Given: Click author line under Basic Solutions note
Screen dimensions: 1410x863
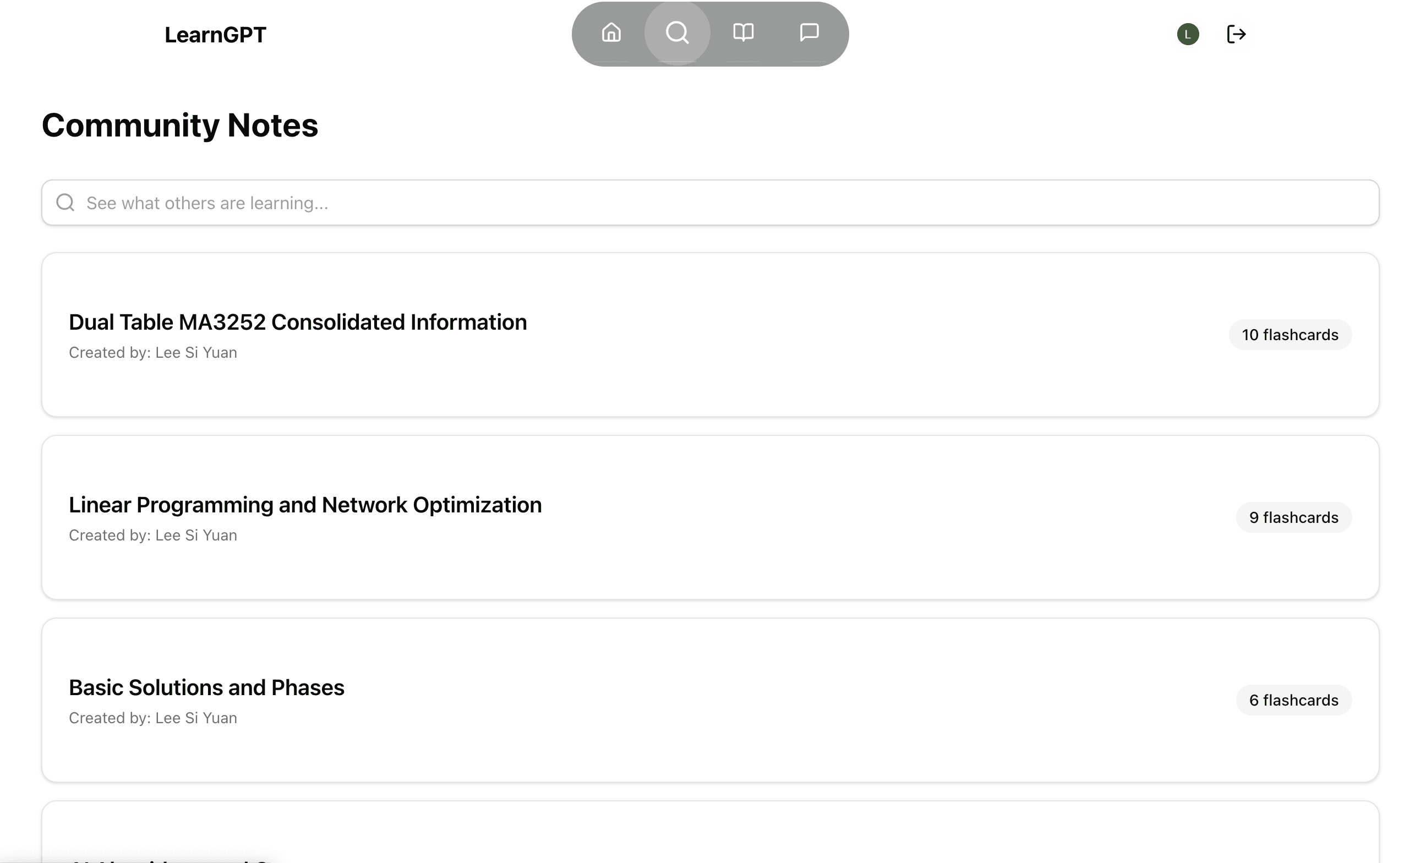Looking at the screenshot, I should click(153, 718).
